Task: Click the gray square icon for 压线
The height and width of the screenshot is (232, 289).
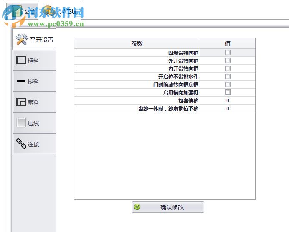Action: [x=21, y=123]
